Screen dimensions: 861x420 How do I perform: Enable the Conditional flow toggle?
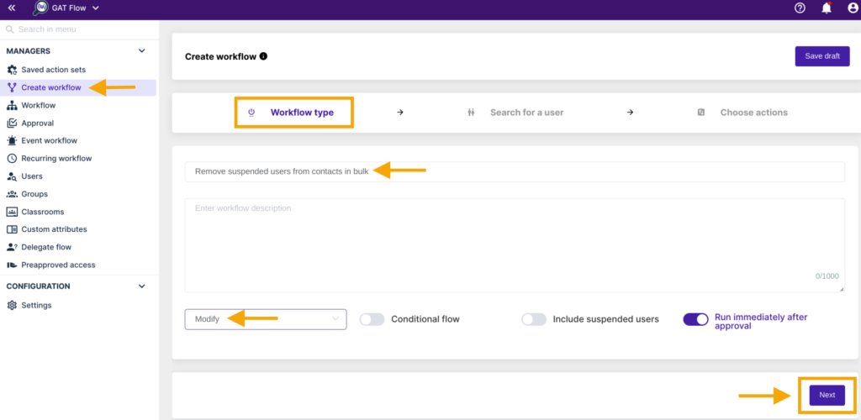pyautogui.click(x=372, y=319)
